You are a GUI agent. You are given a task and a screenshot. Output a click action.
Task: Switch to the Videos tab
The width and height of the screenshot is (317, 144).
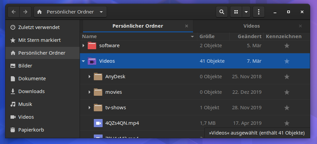point(251,26)
